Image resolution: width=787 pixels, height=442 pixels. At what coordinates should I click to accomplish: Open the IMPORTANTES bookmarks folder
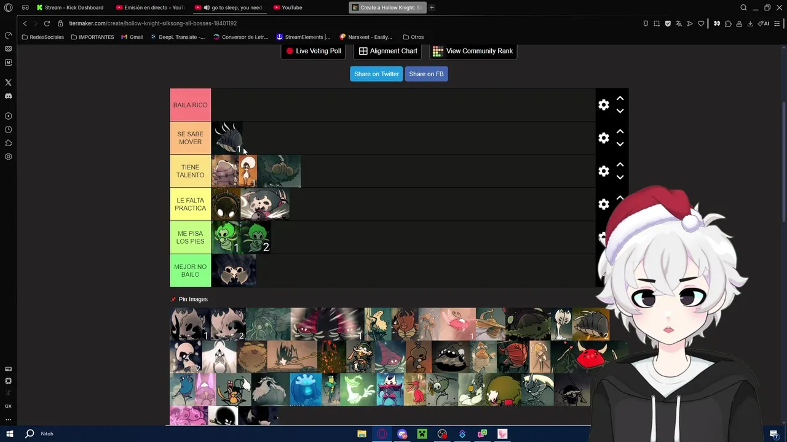click(x=92, y=37)
